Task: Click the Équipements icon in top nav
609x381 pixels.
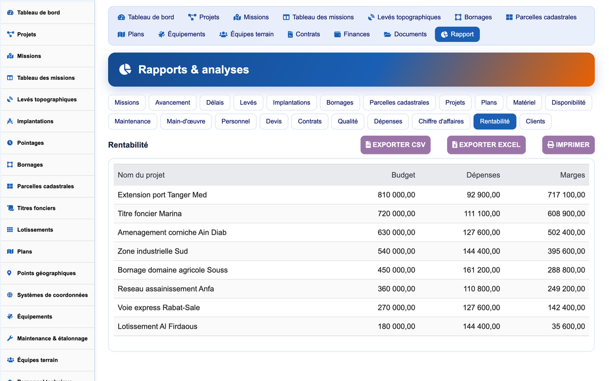Action: click(x=161, y=35)
